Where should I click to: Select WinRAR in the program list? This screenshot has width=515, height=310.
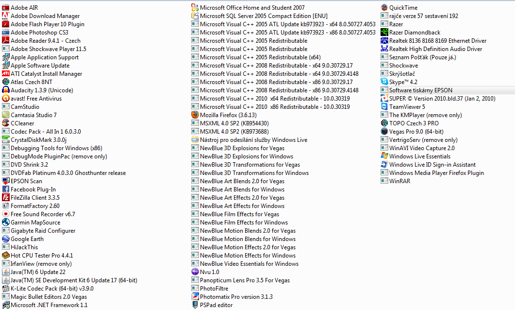tap(396, 181)
